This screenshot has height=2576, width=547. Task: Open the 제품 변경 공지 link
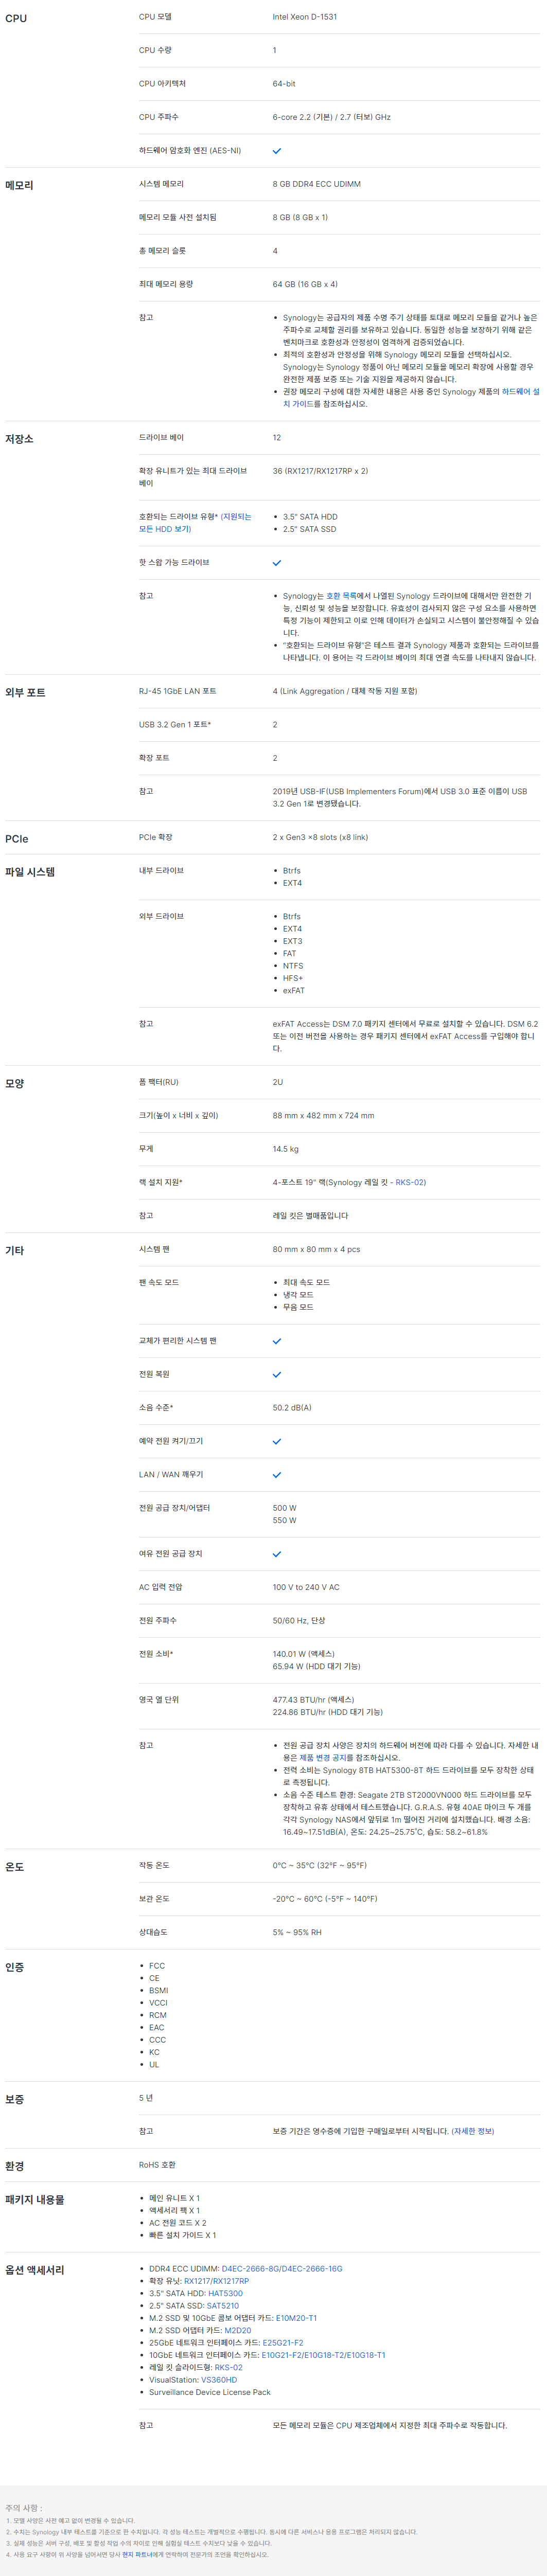point(320,1757)
